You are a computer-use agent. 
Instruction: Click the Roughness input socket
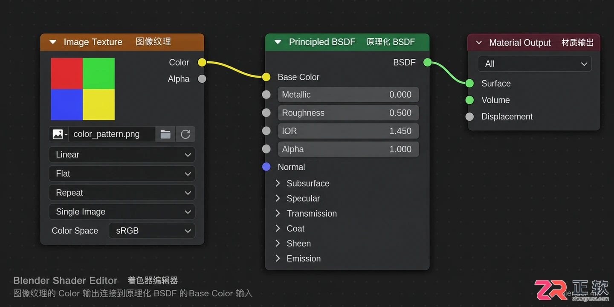pyautogui.click(x=266, y=113)
